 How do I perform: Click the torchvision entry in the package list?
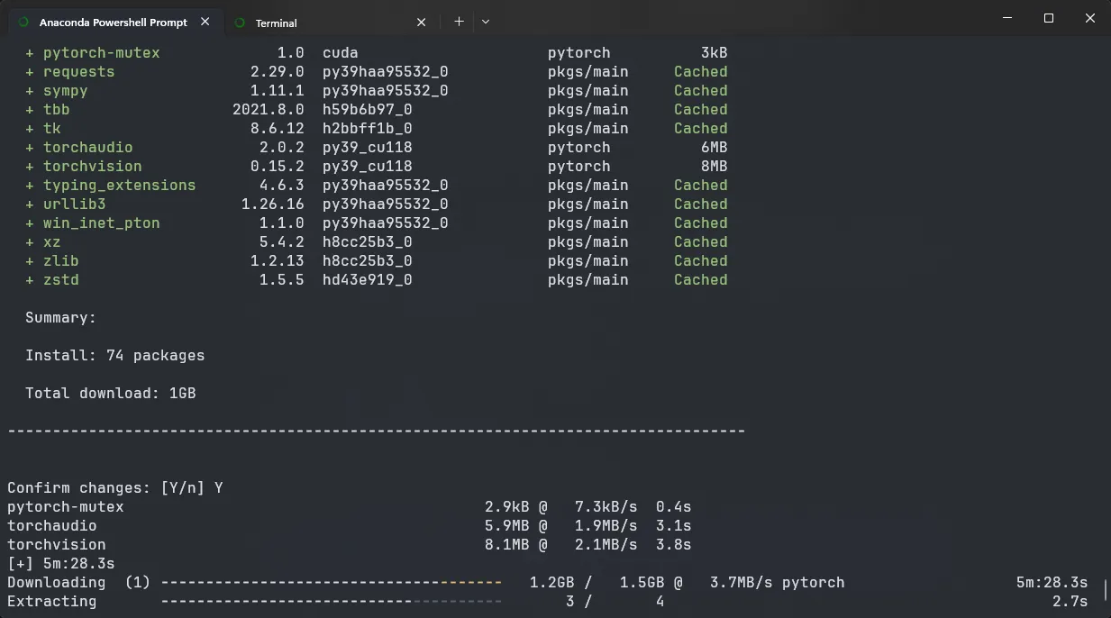(x=92, y=167)
